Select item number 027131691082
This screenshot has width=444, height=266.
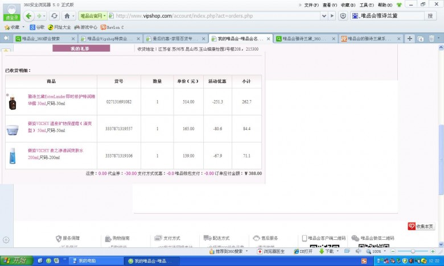[x=119, y=102]
